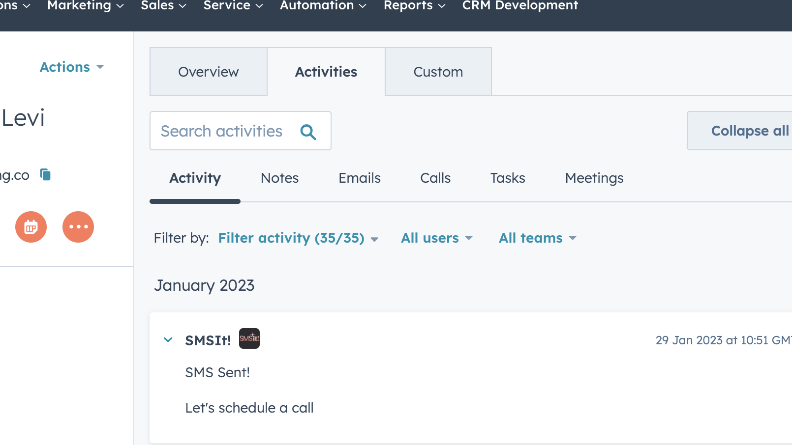The height and width of the screenshot is (445, 792).
Task: Switch to the Emails tab
Action: click(359, 178)
